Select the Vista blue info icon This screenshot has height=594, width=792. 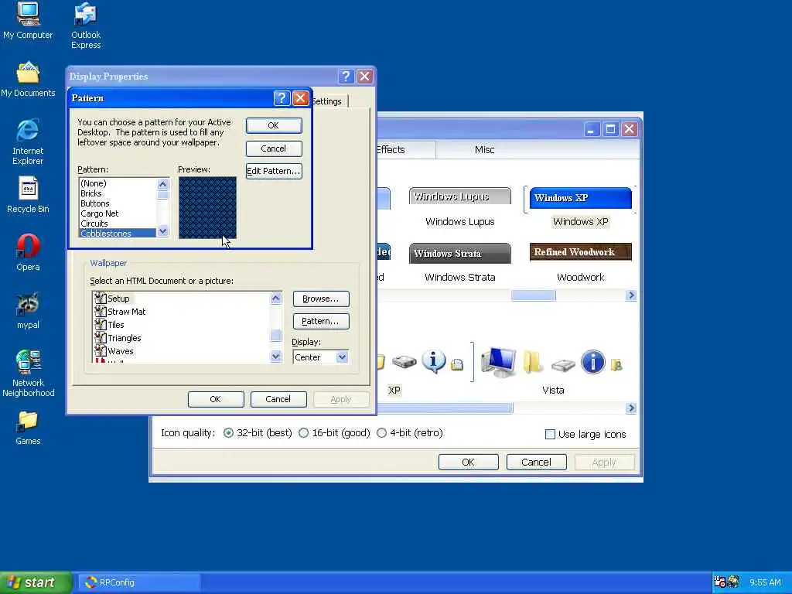pyautogui.click(x=593, y=362)
